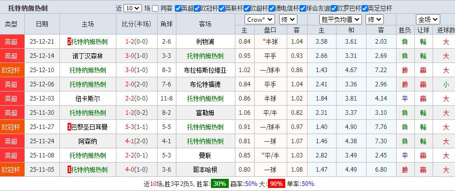Screen dimensions: 455x191
Task: Click corner count 11-8
Action: [167, 99]
